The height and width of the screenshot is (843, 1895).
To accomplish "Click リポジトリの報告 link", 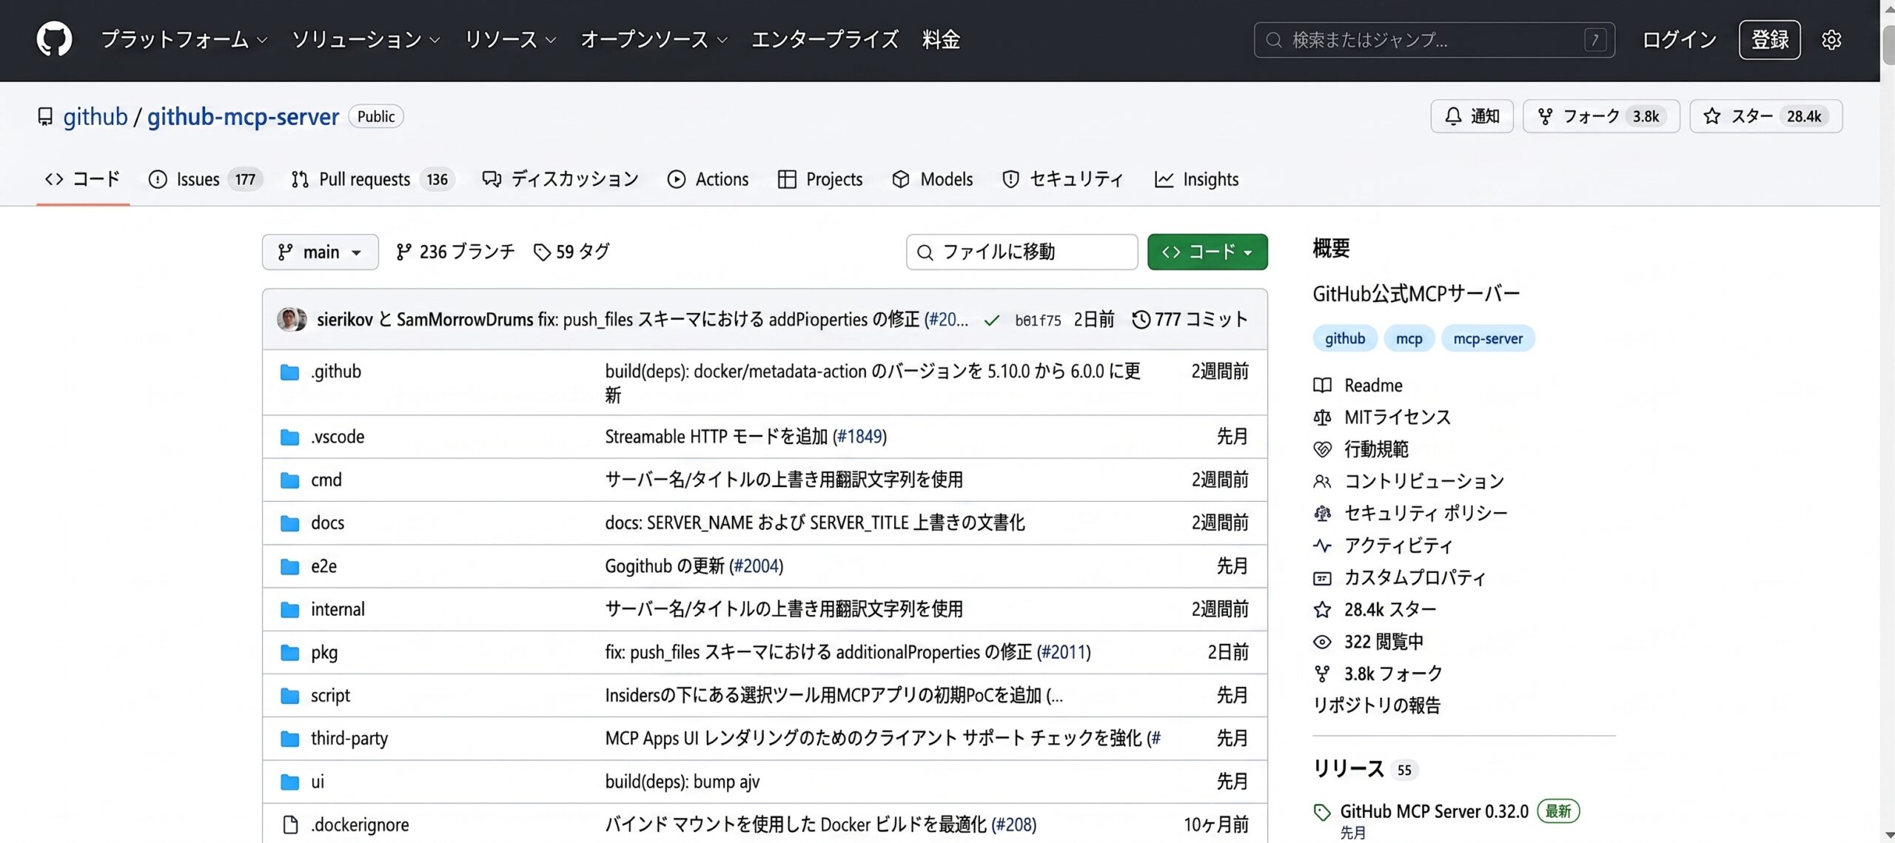I will pyautogui.click(x=1377, y=705).
